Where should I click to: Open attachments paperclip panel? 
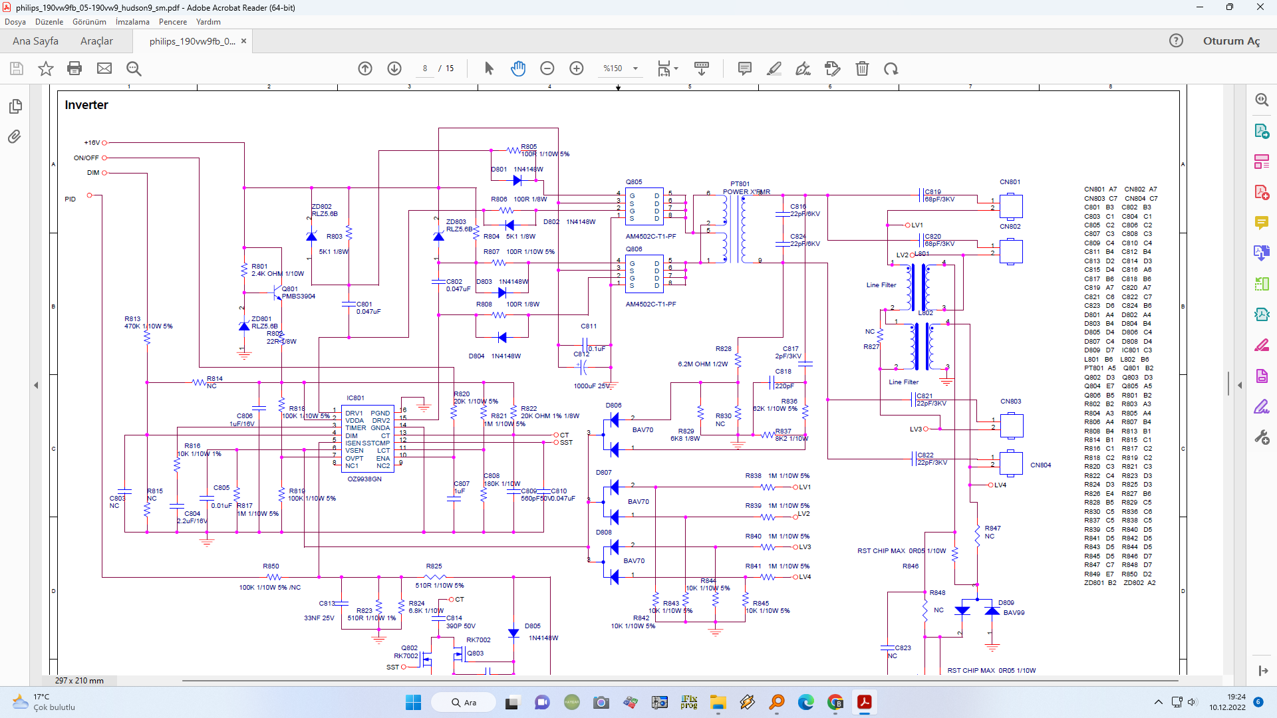[15, 137]
